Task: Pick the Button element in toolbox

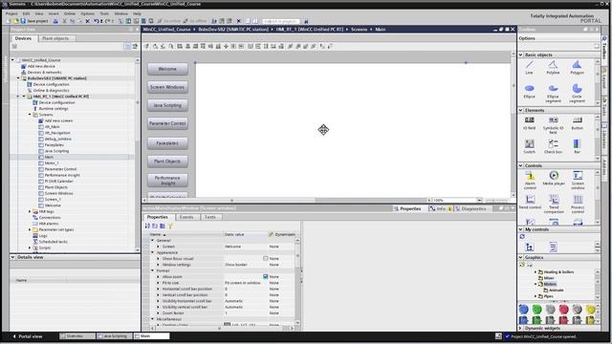Action: [577, 123]
